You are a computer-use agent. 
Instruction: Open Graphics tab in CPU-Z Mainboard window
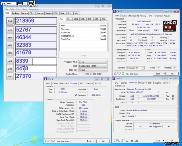coord(158,83)
